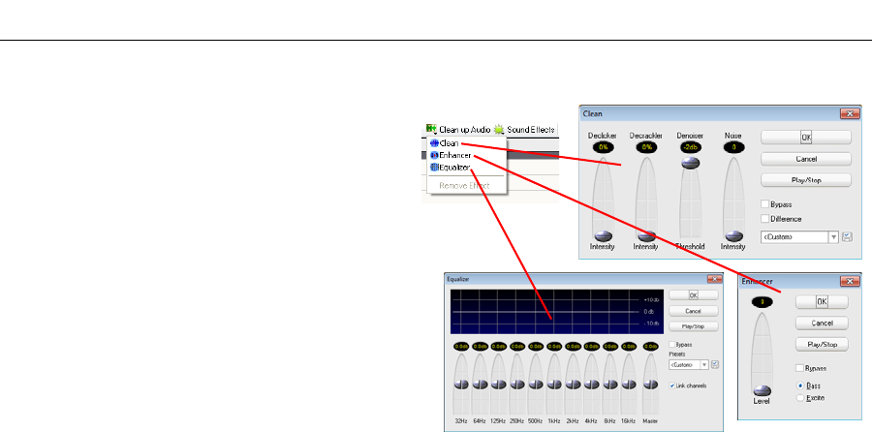This screenshot has width=872, height=432.
Task: Click the Declicker intensity slider knob
Action: click(603, 235)
